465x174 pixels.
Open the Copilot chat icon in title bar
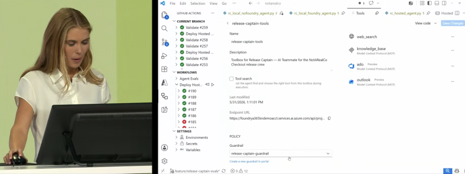click(371, 3)
